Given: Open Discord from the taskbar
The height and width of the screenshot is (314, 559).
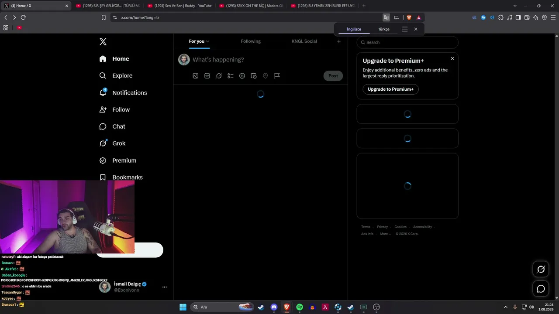Looking at the screenshot, I should 274,307.
